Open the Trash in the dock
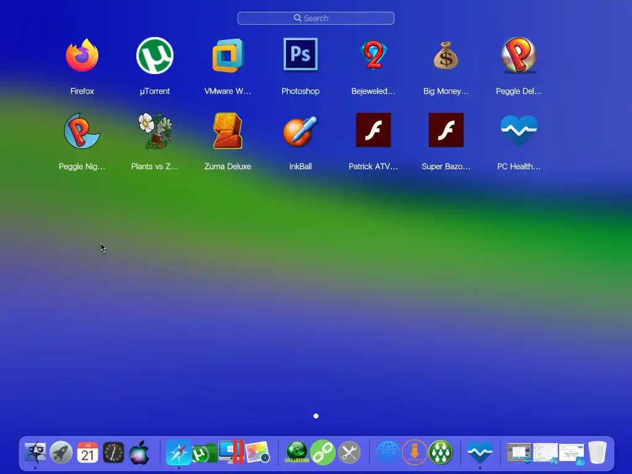 tap(597, 452)
